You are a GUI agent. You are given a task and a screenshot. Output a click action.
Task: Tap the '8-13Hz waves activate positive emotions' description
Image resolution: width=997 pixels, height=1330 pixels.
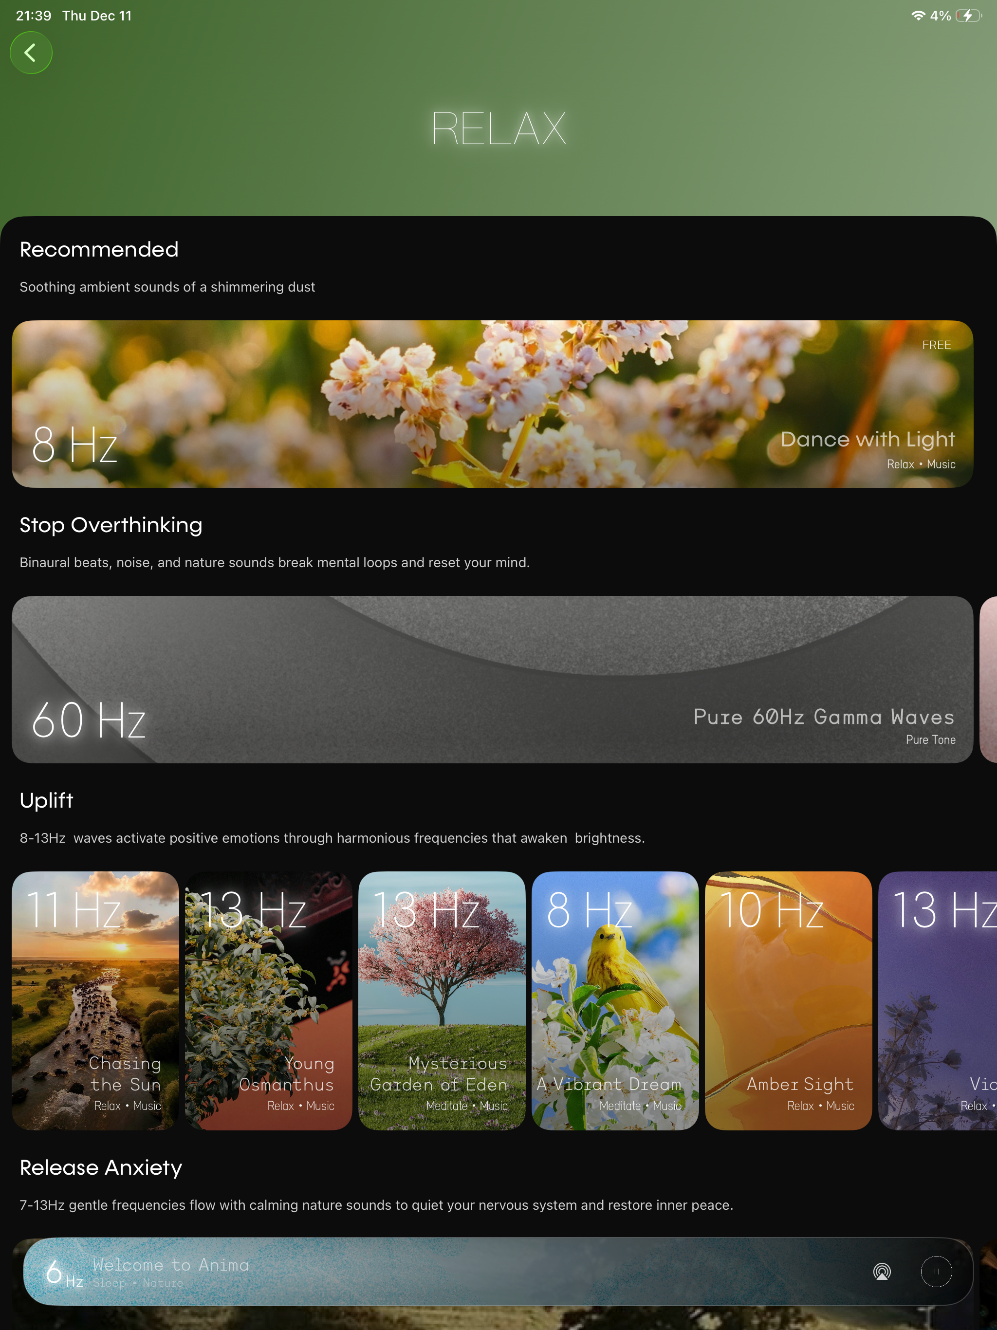[332, 837]
